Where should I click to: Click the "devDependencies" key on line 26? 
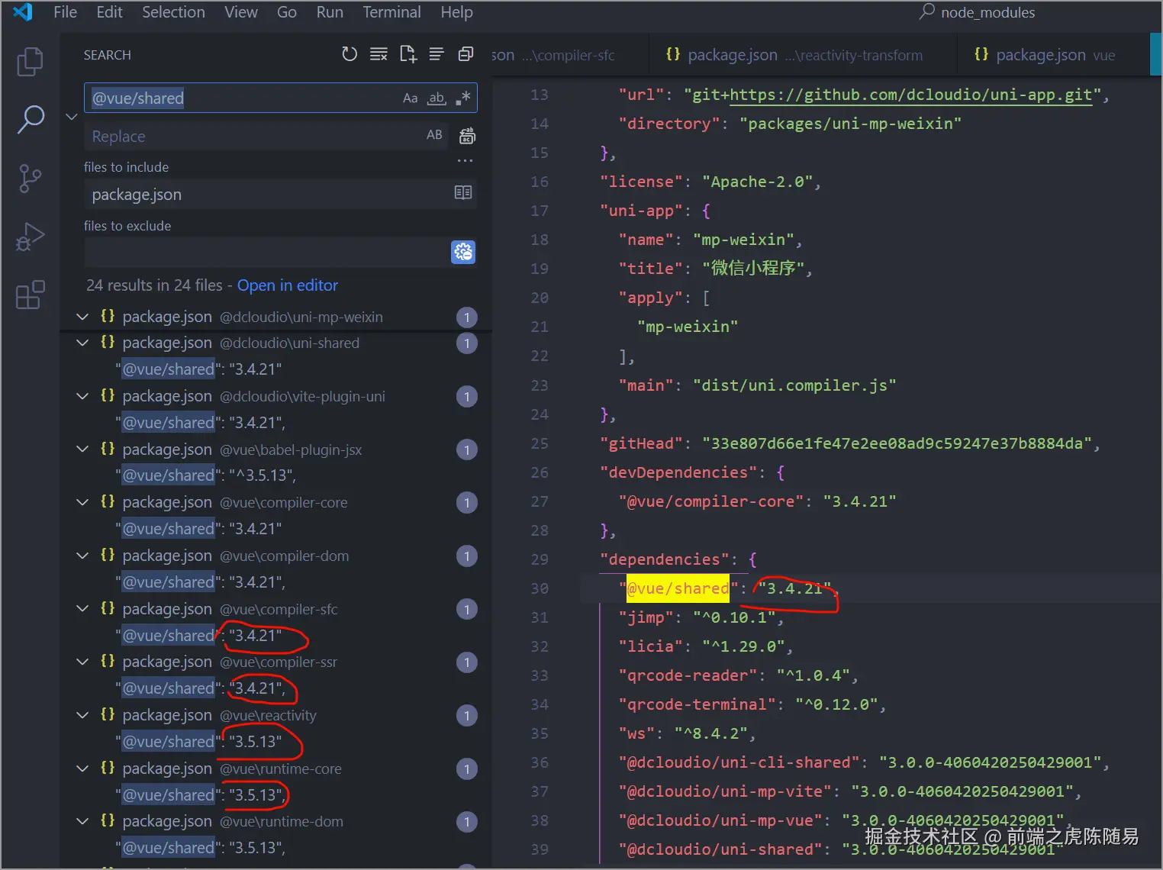678,472
